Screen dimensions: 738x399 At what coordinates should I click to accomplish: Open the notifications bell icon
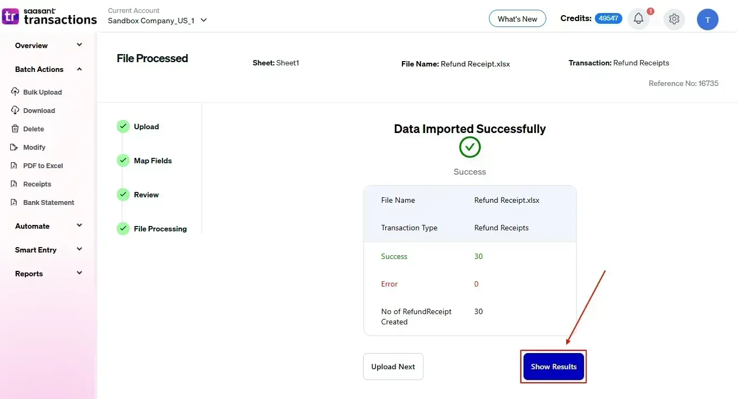click(x=639, y=19)
